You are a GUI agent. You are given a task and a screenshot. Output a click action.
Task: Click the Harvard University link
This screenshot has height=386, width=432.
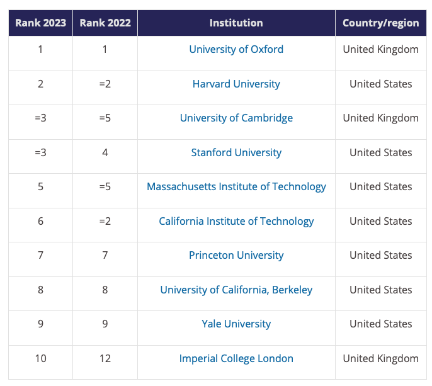tap(236, 84)
